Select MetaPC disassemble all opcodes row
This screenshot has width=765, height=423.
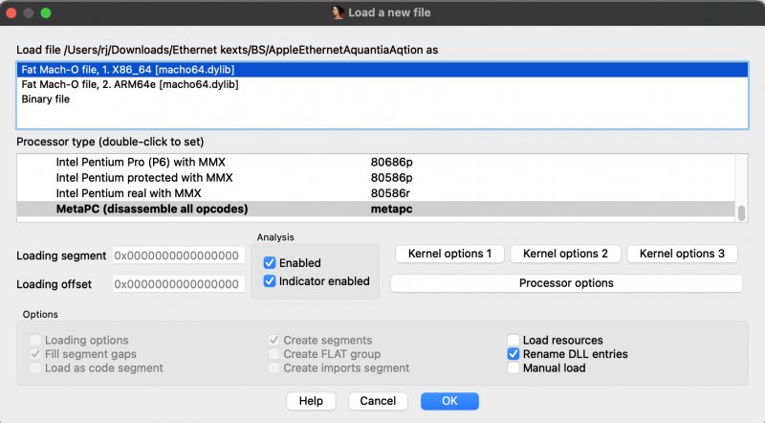click(x=376, y=209)
